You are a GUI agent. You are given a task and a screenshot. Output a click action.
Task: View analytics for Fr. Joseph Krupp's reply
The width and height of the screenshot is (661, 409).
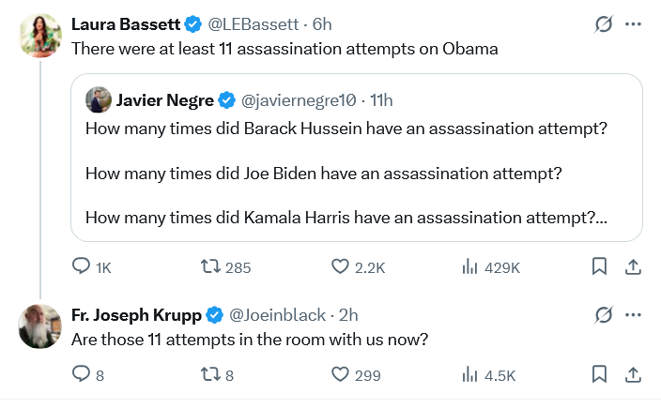coord(470,375)
